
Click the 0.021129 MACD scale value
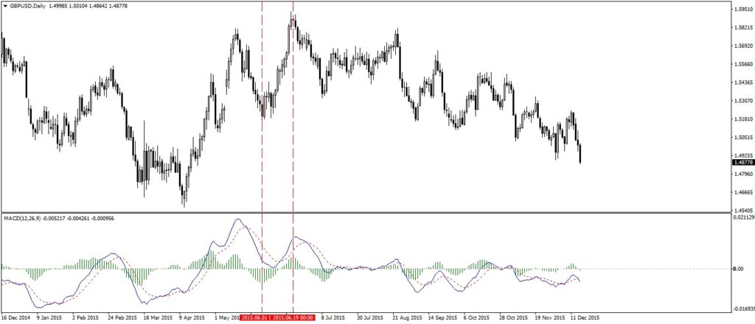point(741,217)
